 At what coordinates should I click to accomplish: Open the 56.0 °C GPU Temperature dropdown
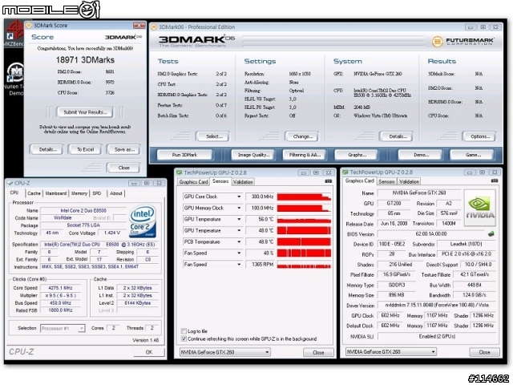click(239, 219)
